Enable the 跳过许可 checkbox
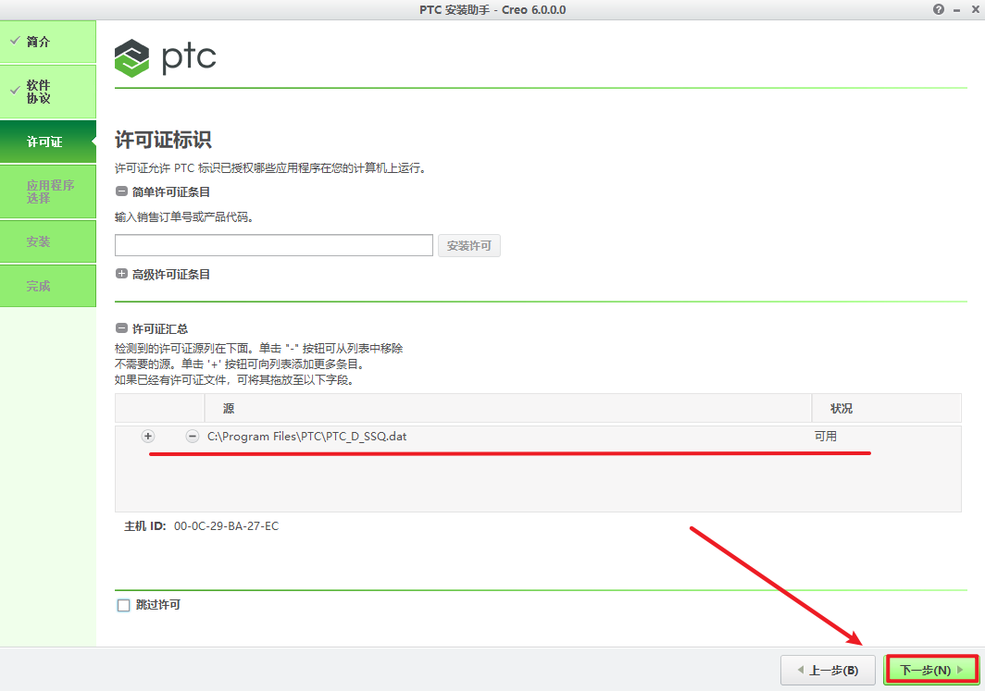The image size is (985, 691). (x=121, y=605)
